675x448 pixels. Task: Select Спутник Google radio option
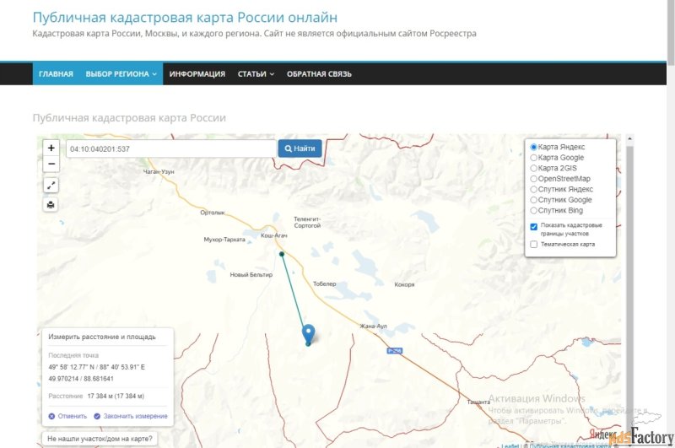pos(534,200)
